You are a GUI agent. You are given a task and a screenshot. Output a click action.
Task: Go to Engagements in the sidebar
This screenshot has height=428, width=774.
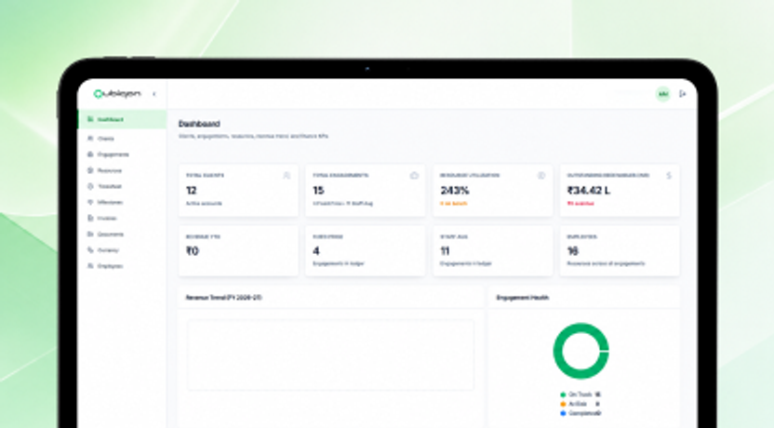click(122, 154)
